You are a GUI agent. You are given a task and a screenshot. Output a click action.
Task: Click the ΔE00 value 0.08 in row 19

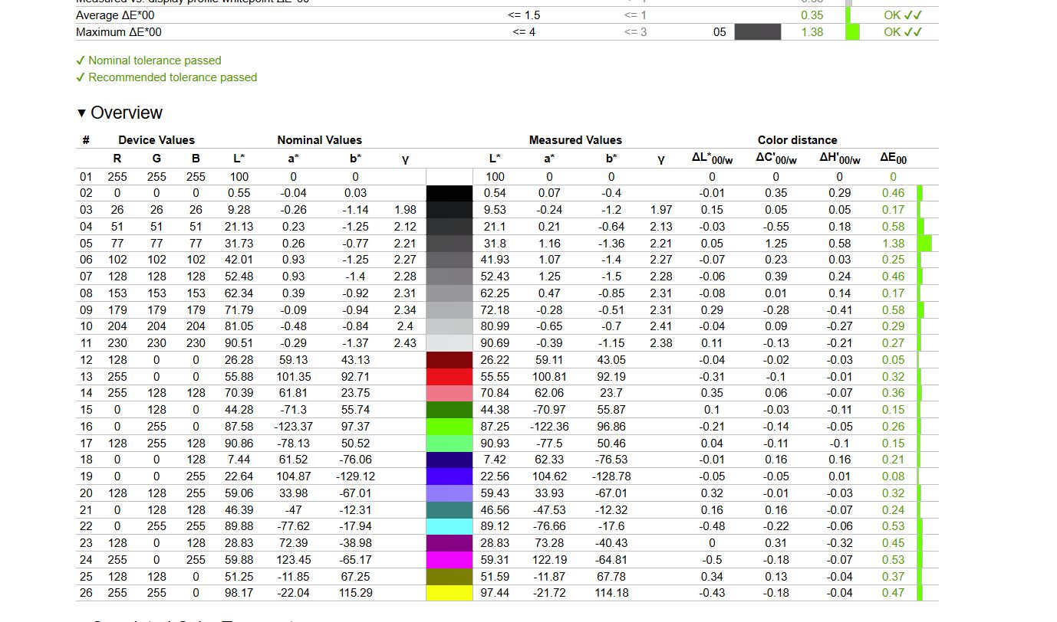point(893,476)
